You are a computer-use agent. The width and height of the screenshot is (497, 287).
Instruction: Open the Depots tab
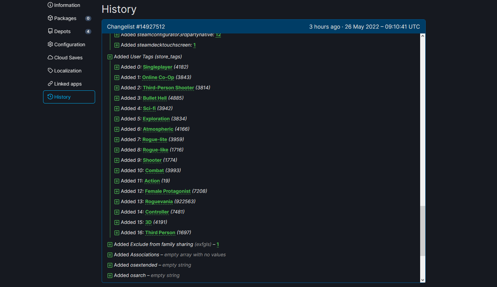point(62,31)
